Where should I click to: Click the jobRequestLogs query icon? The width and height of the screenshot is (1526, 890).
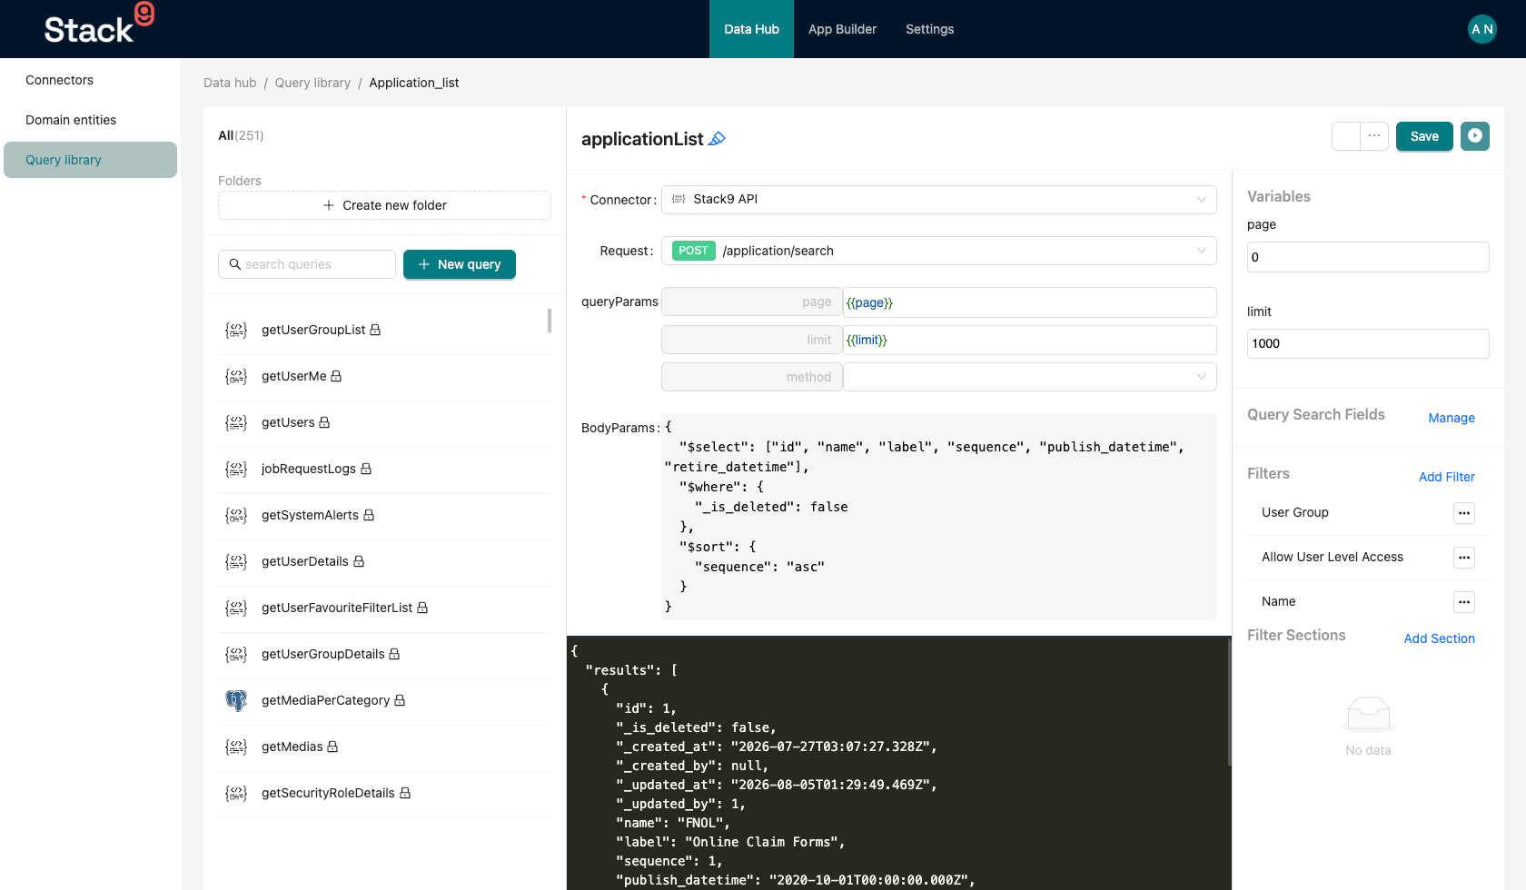coord(236,469)
